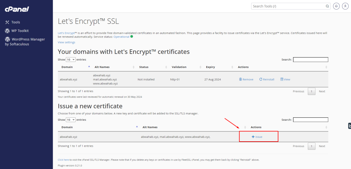Image resolution: width=351 pixels, height=169 pixels.
Task: Click Next in Issue certificate pagination
Action: click(322, 146)
